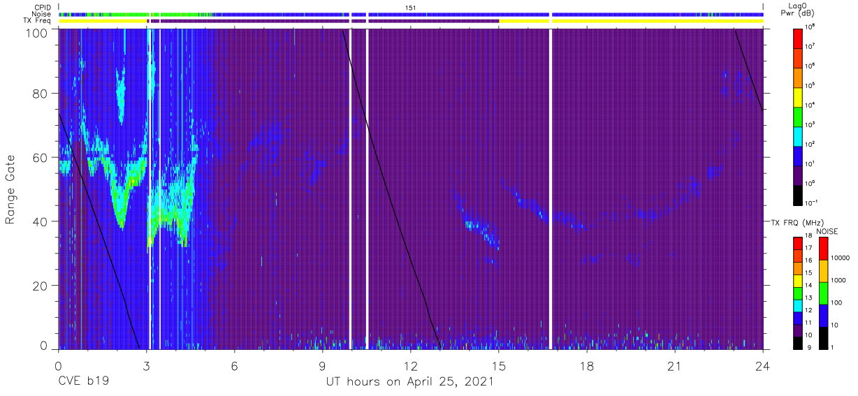Click UT hours tick label 24
The width and height of the screenshot is (858, 396).
click(x=763, y=366)
